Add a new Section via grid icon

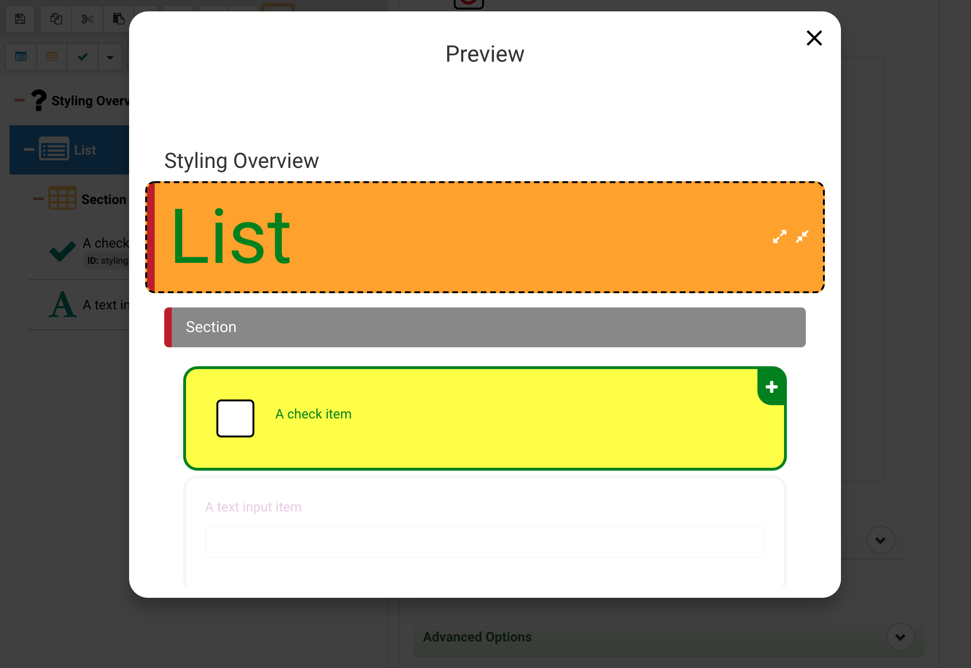[52, 57]
